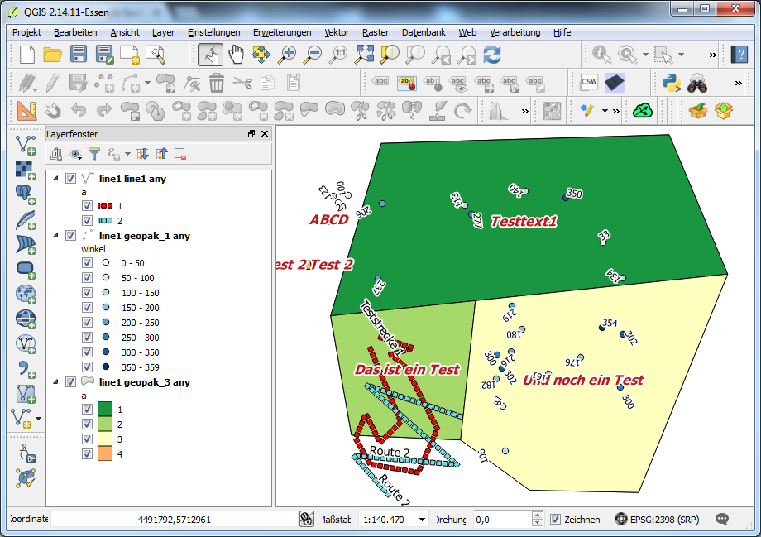Click the EPSG:2398 (SRP) CRS button
Image resolution: width=761 pixels, height=537 pixels.
658,520
